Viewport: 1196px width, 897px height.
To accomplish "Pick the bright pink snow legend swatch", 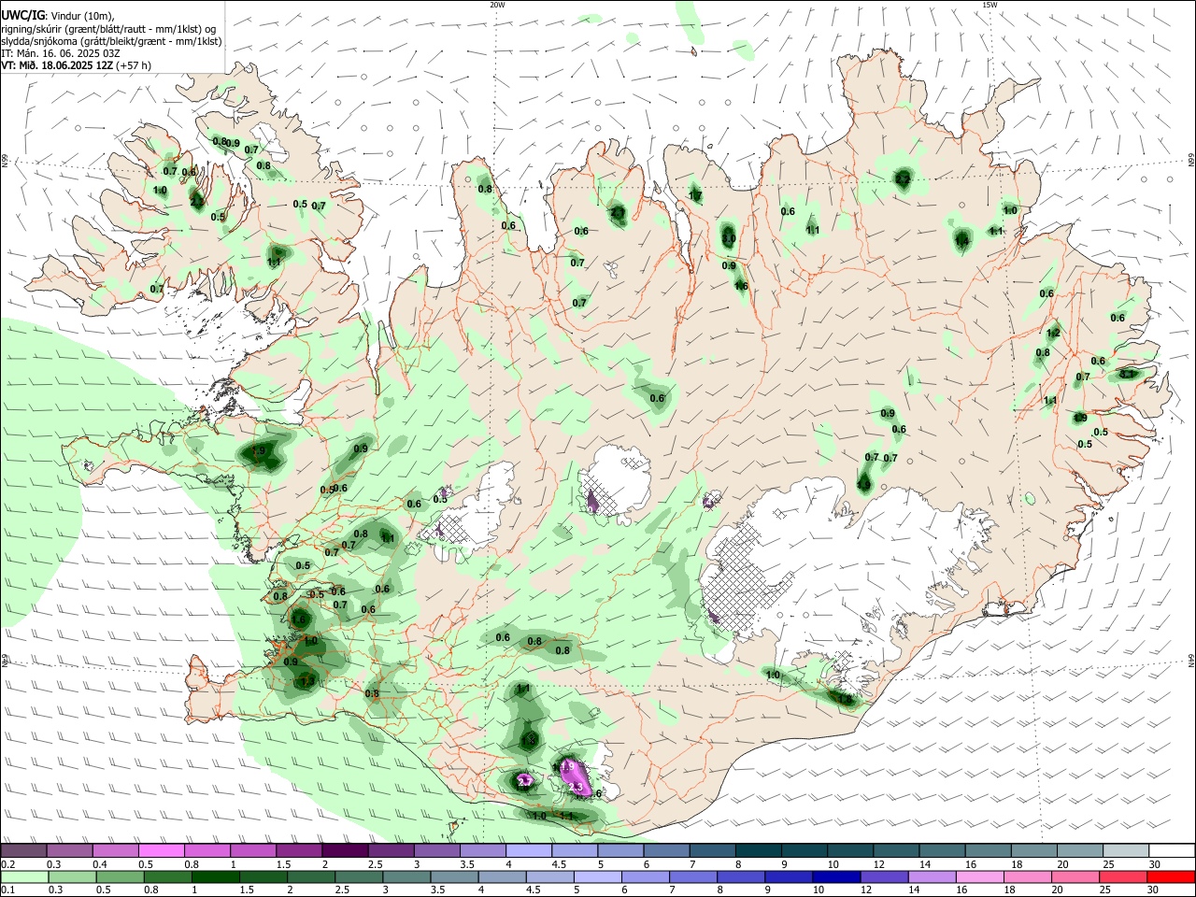I will 161,850.
